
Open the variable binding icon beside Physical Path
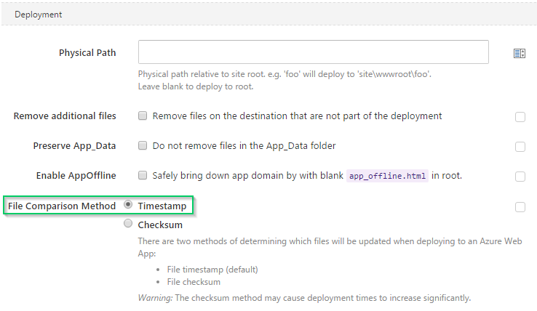[520, 53]
